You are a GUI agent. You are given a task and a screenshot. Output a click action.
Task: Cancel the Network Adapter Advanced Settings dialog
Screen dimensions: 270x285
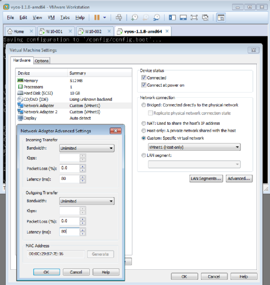[76, 272]
